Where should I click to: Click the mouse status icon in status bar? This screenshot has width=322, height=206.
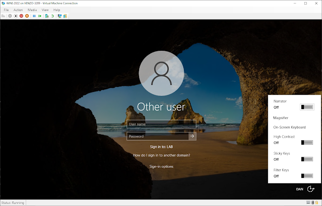click(313, 202)
